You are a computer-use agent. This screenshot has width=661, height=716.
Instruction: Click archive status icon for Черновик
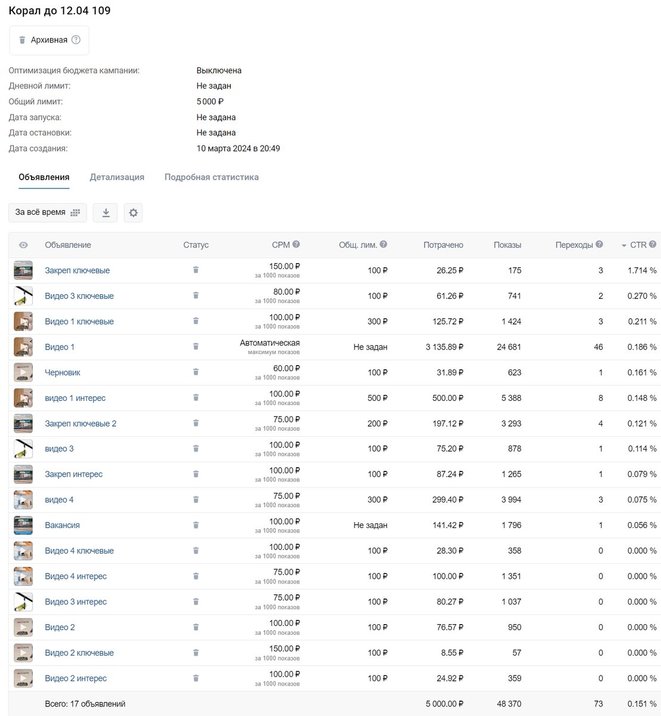(x=196, y=372)
